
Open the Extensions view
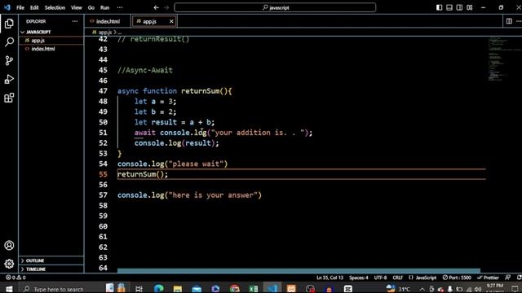9,98
